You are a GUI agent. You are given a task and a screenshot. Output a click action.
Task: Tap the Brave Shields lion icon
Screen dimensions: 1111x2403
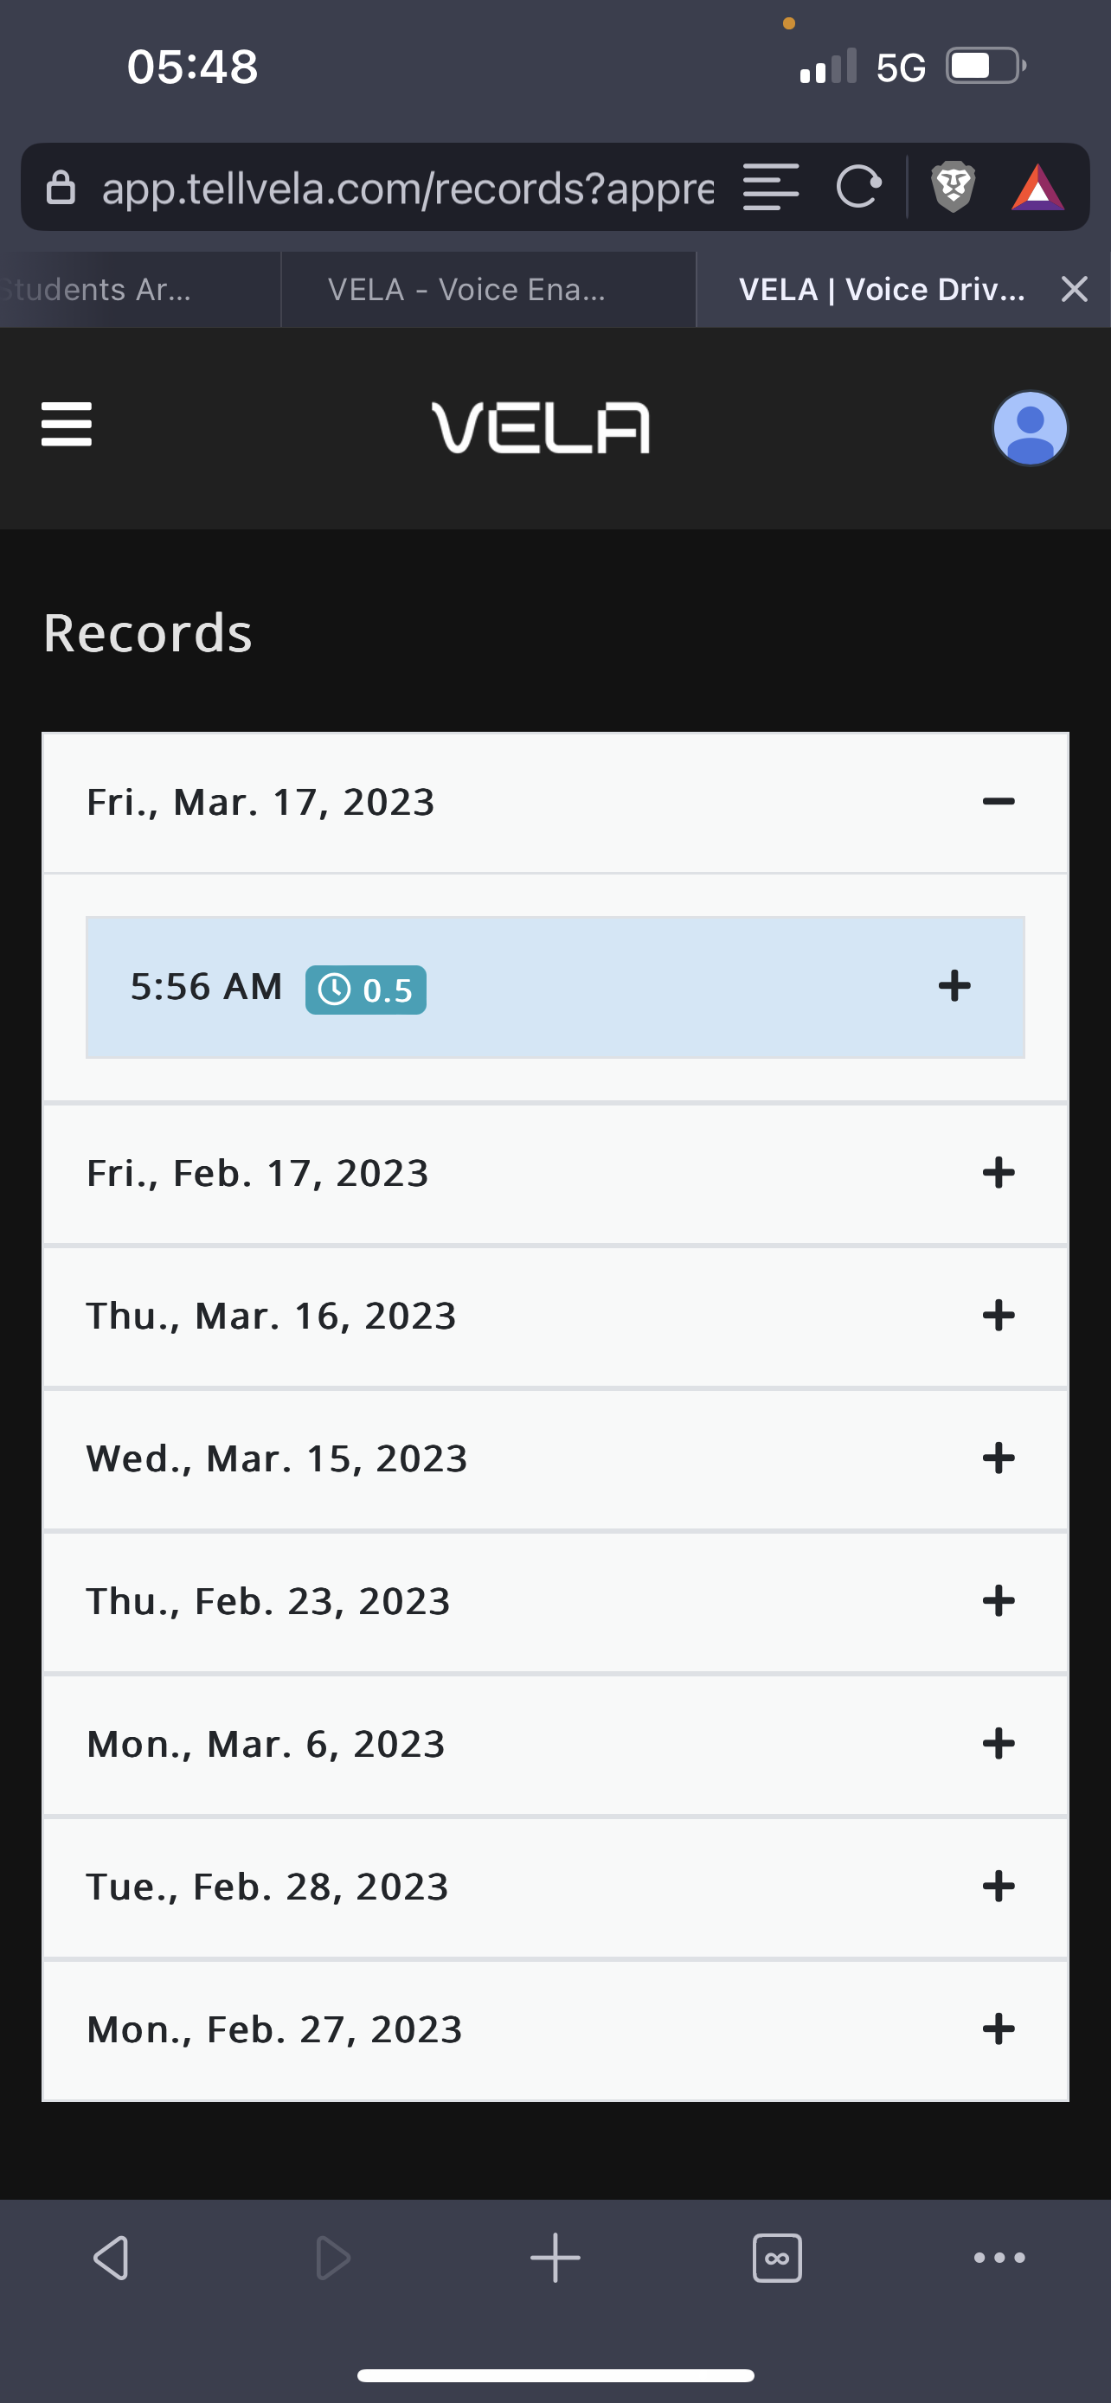point(953,187)
